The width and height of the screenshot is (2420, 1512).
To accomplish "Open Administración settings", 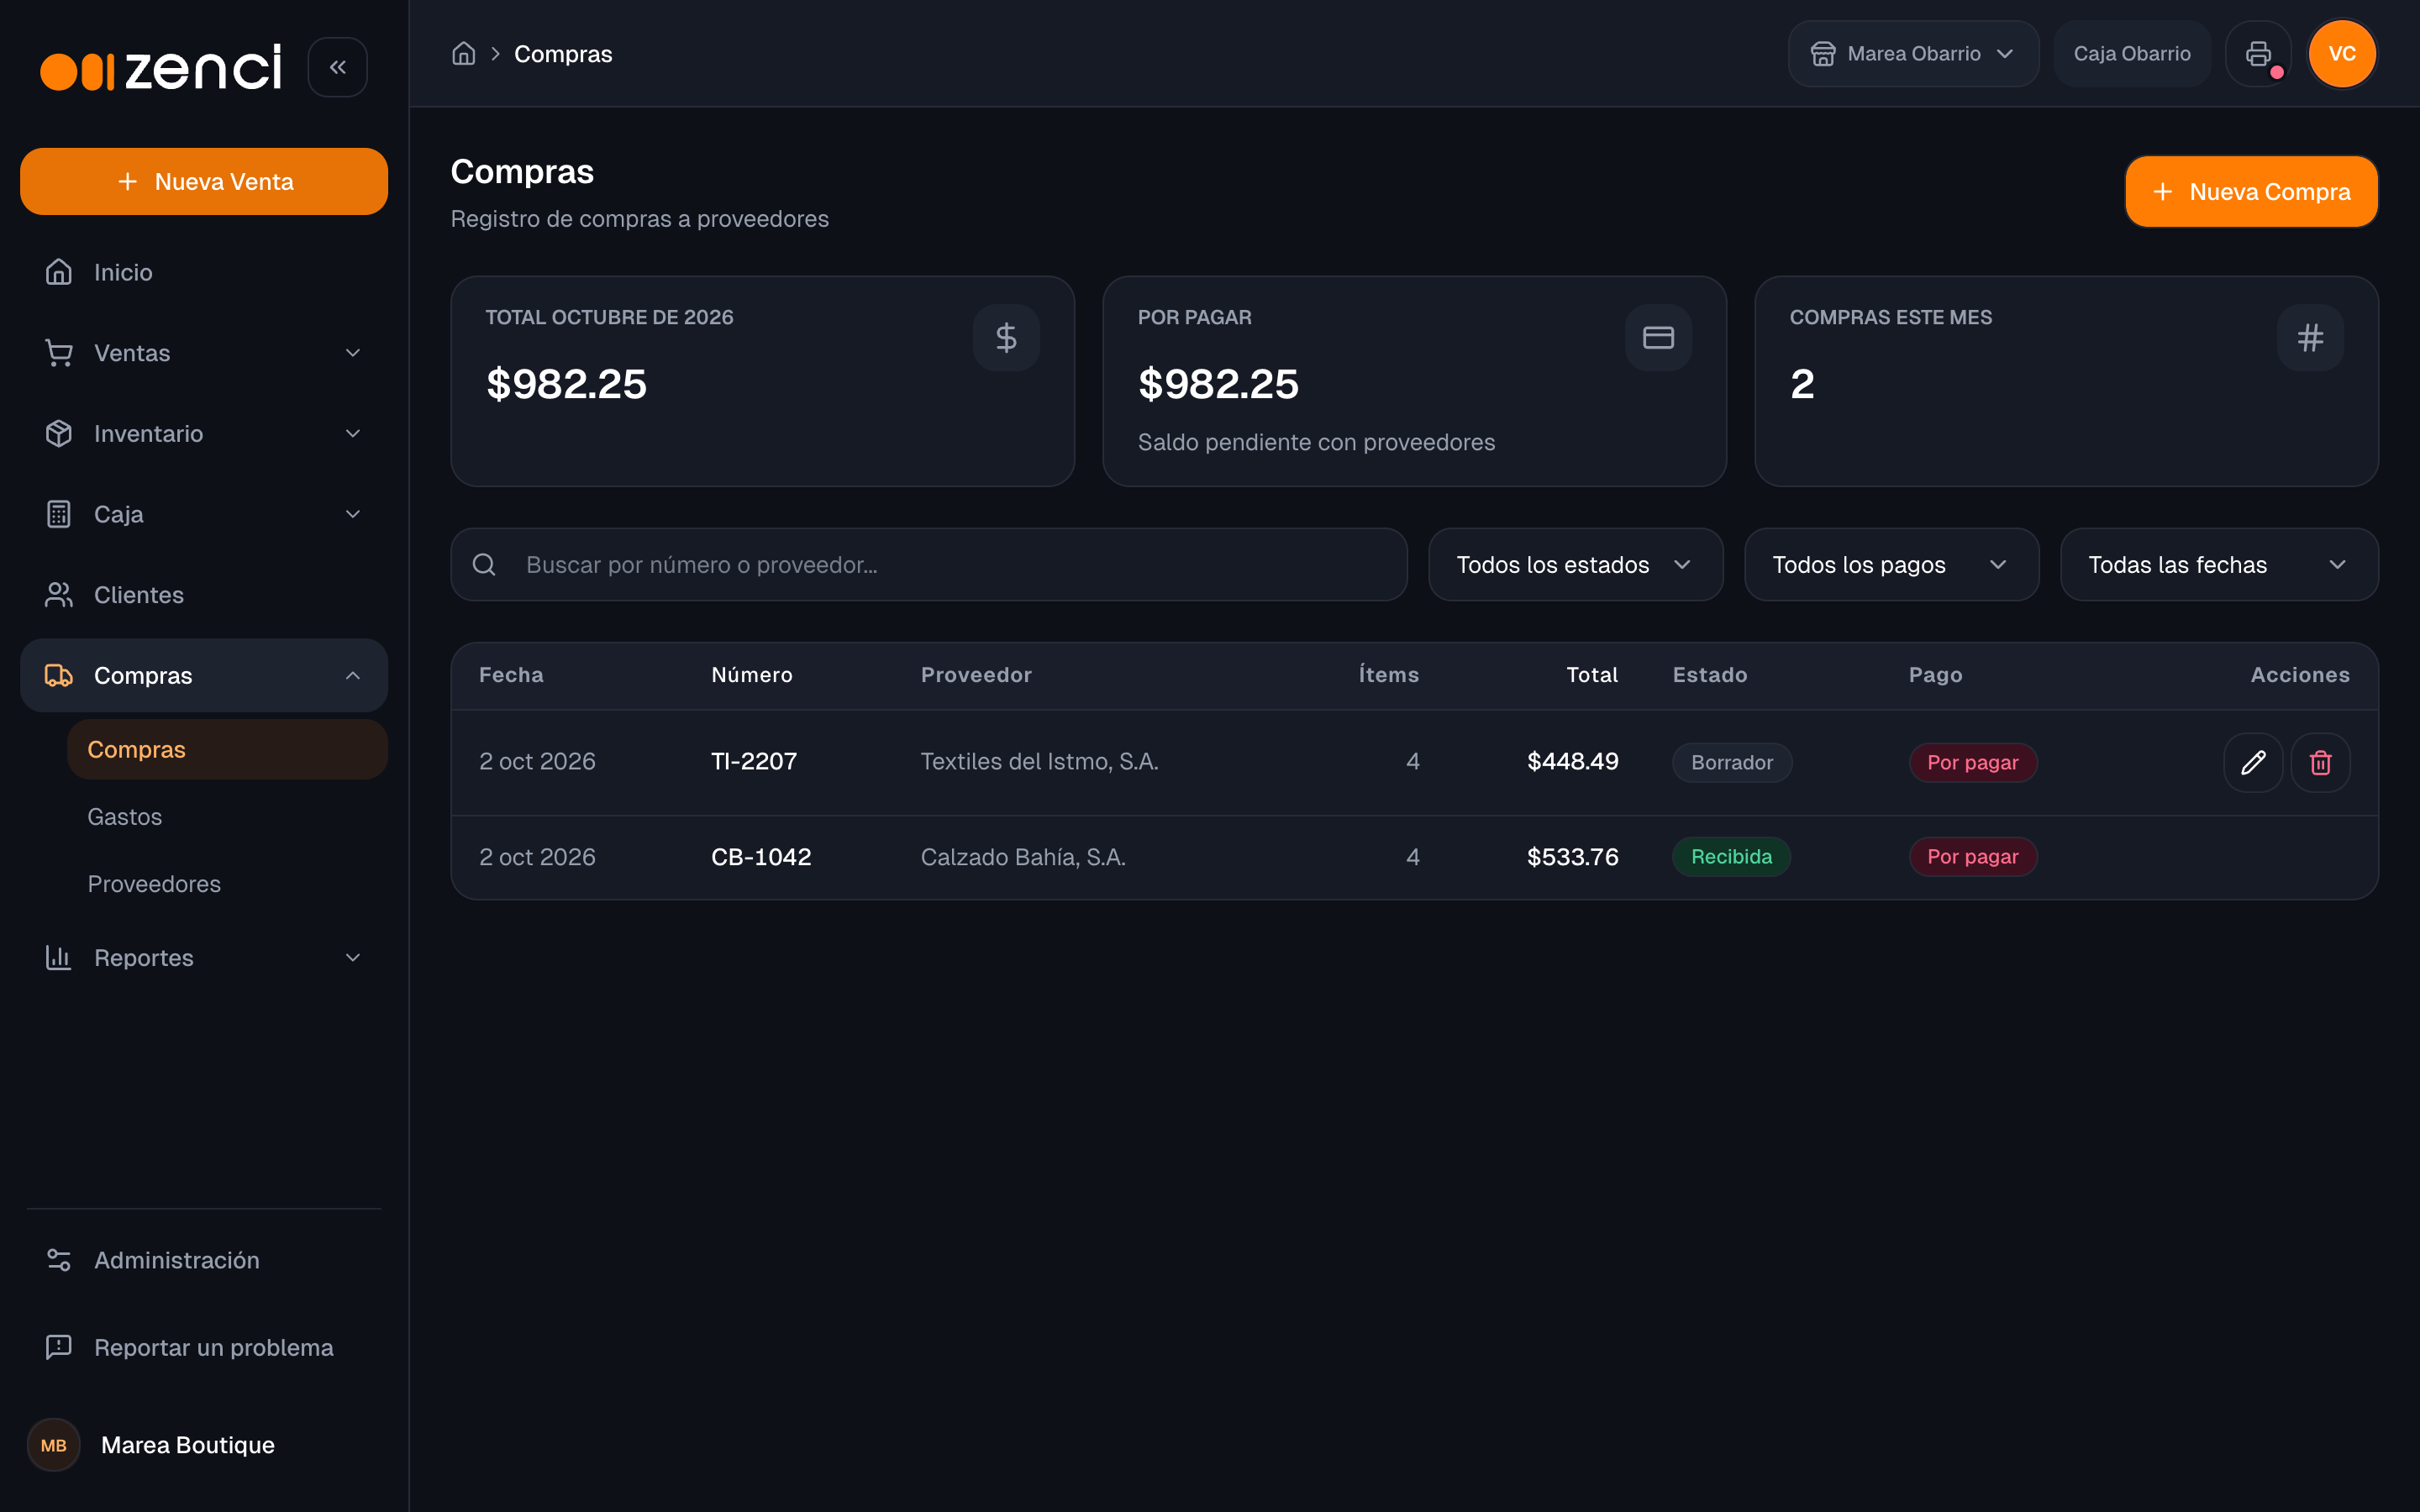I will tap(204, 1260).
